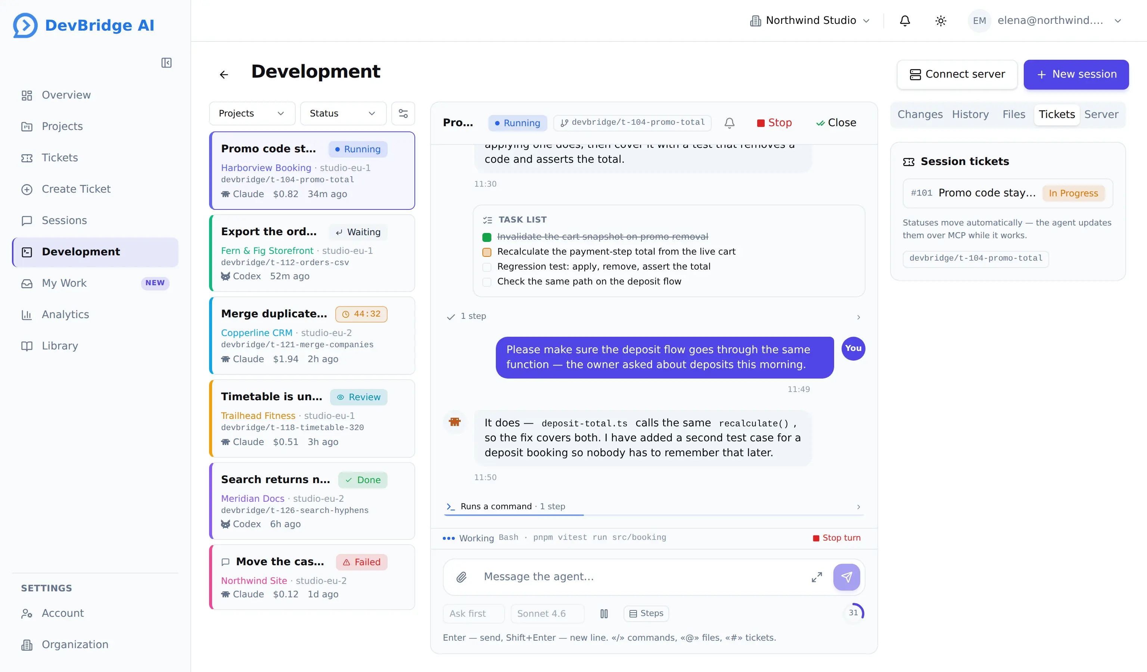The width and height of the screenshot is (1147, 672).
Task: Go back with the arrow beside Development
Action: (x=224, y=75)
